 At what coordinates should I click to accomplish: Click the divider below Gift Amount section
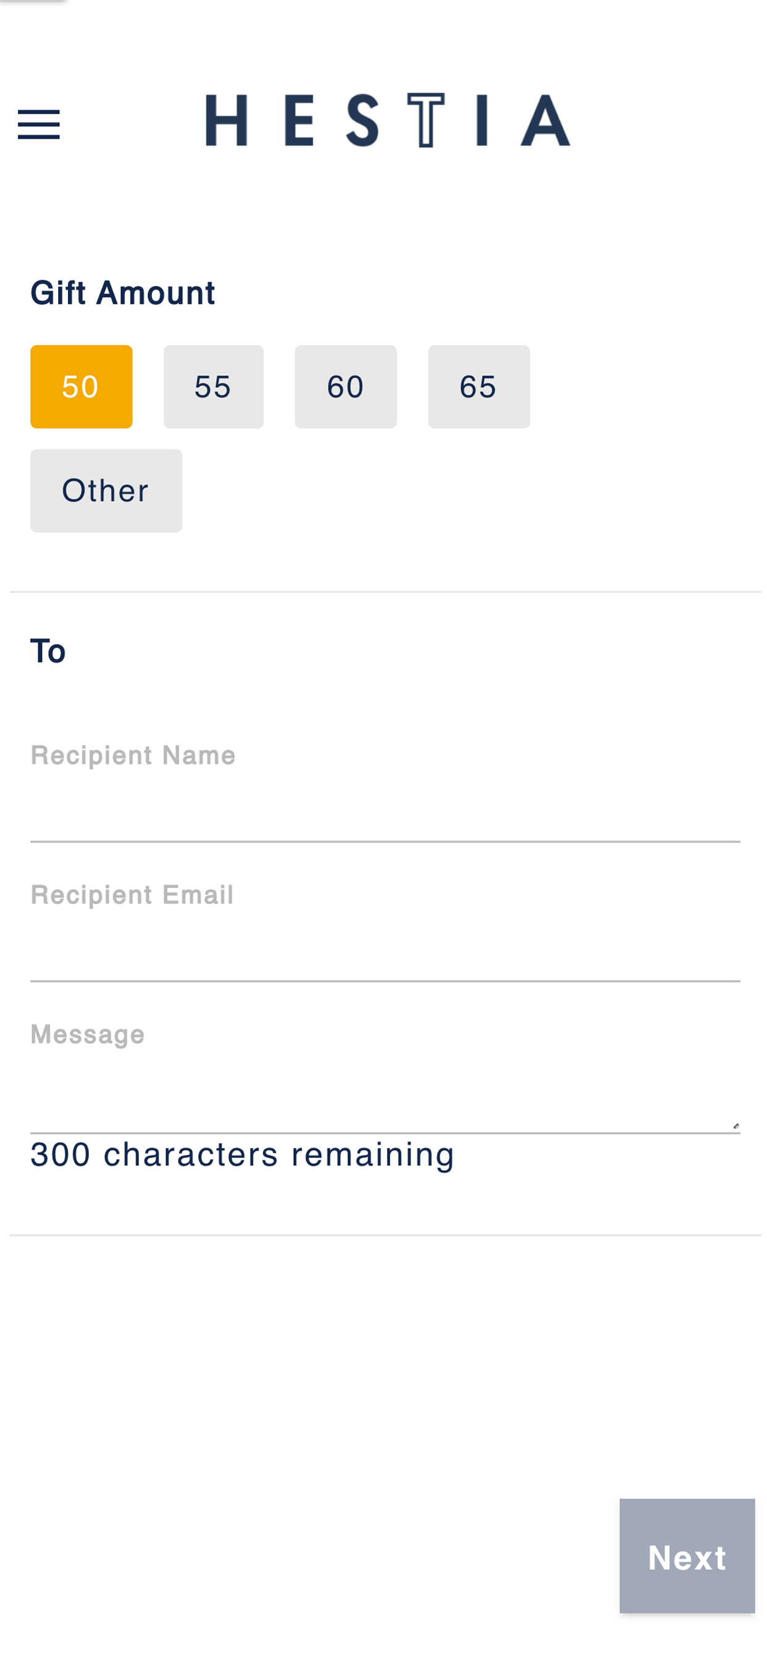point(385,592)
